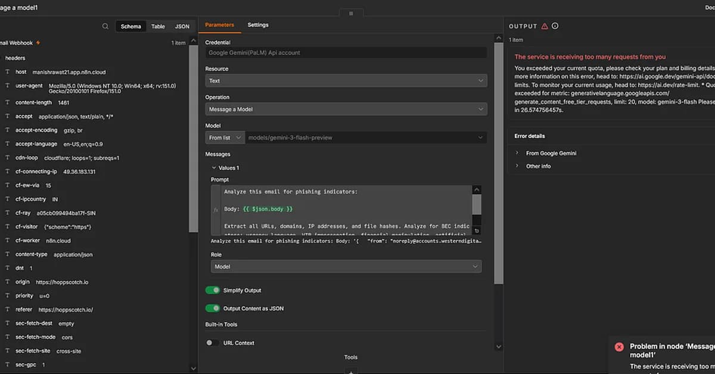Click the string type icon beside sec-gpc
This screenshot has width=715, height=374.
click(7, 364)
